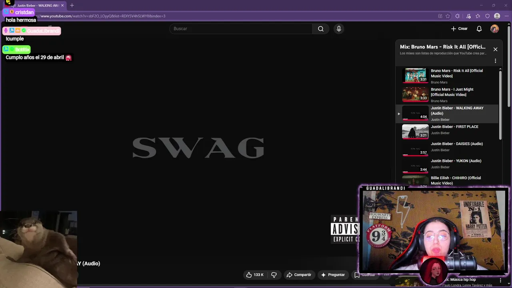Open browser media control music icon
The image size is (512, 288).
coord(468,16)
